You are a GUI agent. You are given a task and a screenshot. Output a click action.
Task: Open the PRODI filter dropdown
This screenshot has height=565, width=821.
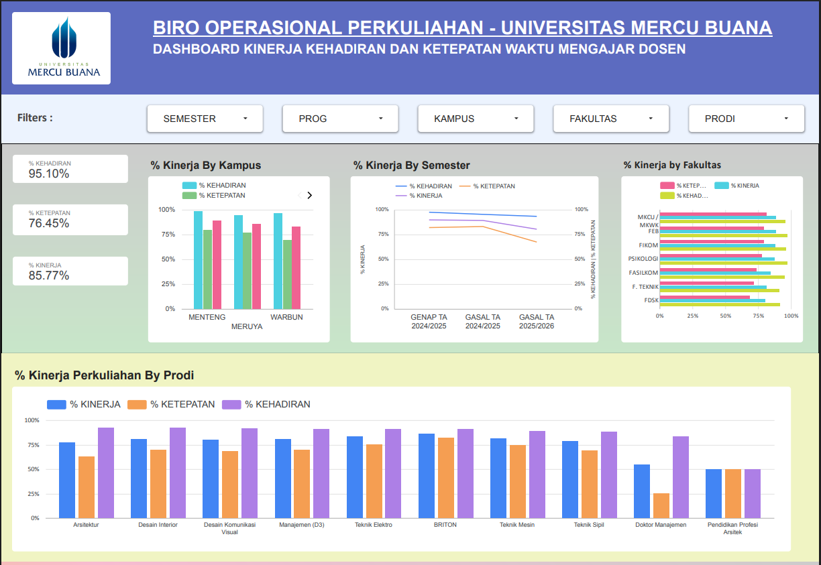point(746,119)
